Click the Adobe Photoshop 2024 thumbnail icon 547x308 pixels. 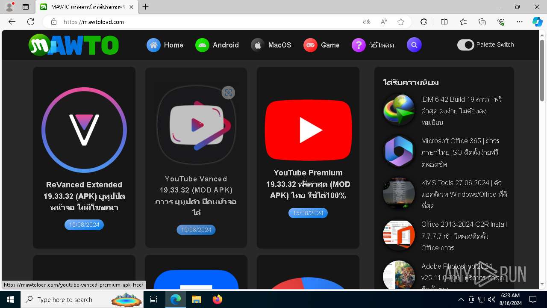(x=399, y=275)
